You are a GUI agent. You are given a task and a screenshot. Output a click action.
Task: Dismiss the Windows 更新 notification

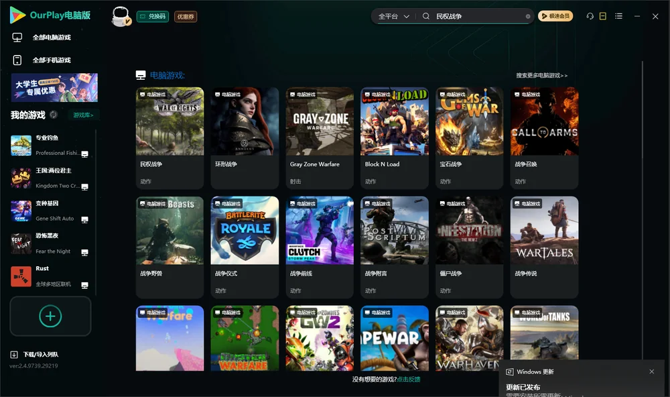pyautogui.click(x=652, y=372)
